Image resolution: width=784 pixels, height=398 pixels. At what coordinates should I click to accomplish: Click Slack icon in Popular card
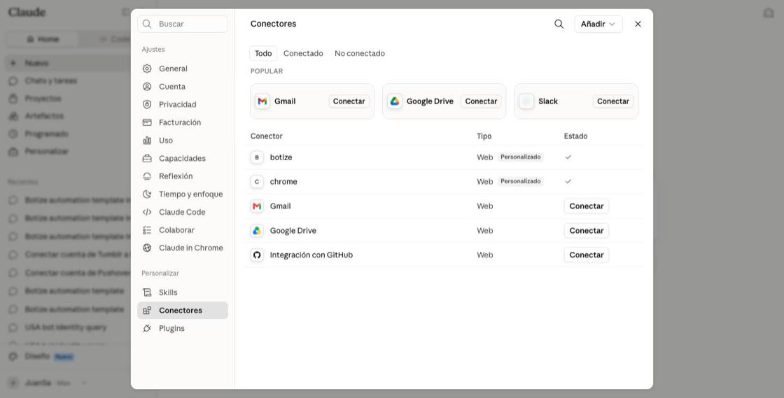(526, 101)
